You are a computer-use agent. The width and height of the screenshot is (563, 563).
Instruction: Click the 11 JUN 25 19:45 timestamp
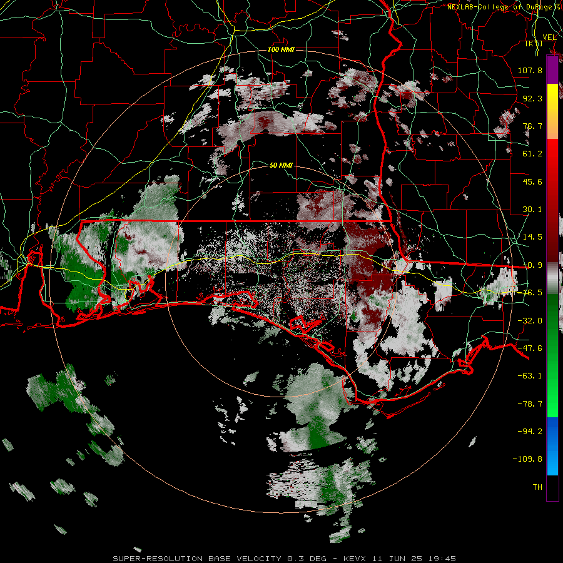point(414,559)
